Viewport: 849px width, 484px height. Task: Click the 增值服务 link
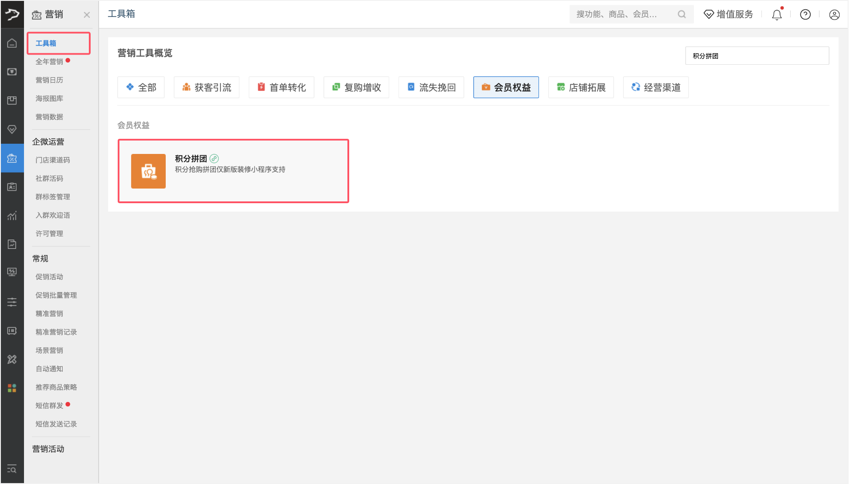click(729, 14)
